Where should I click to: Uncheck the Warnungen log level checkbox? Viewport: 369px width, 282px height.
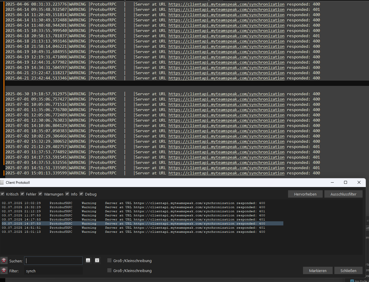[x=40, y=194]
